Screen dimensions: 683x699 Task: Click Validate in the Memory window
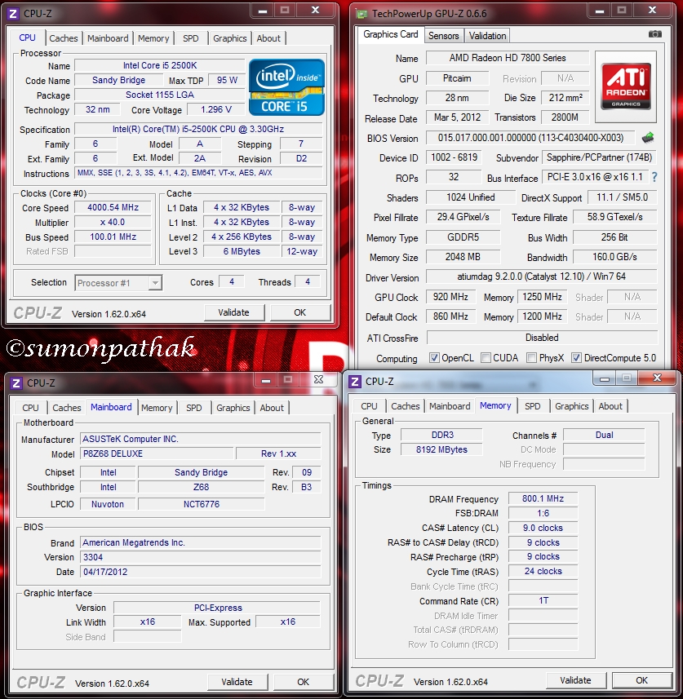pos(575,680)
